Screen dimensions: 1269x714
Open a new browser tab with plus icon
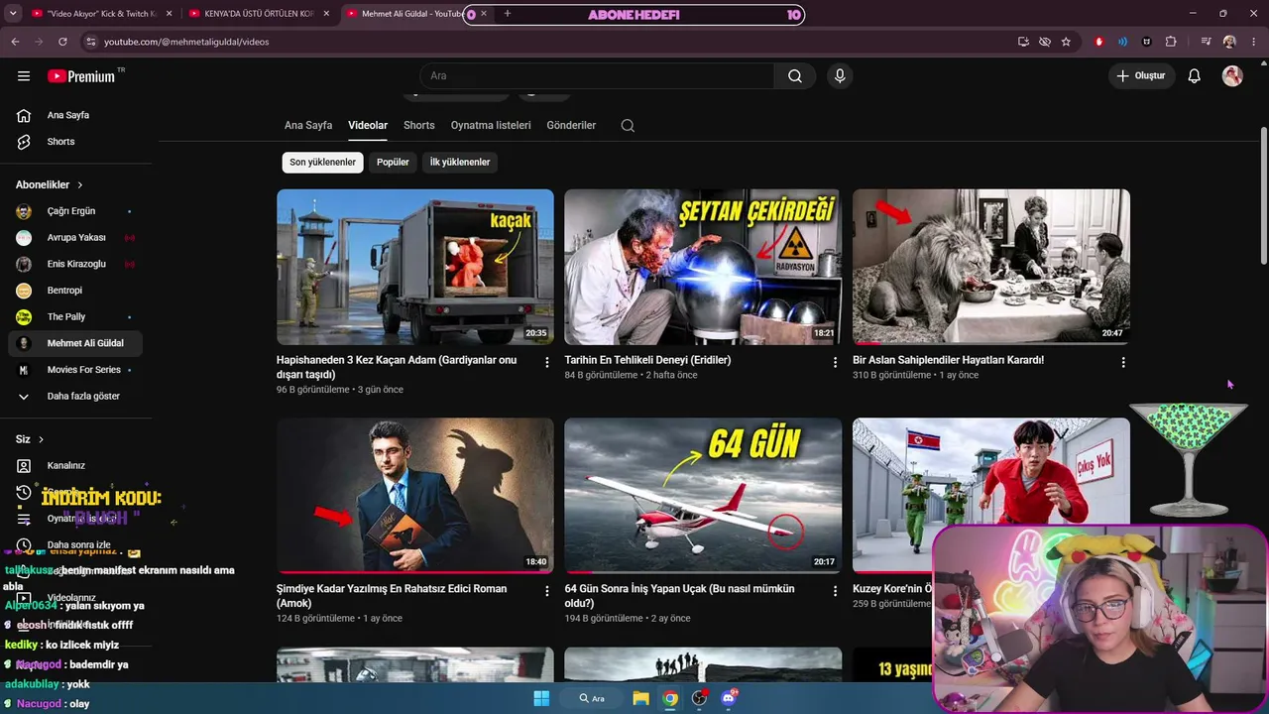click(508, 14)
